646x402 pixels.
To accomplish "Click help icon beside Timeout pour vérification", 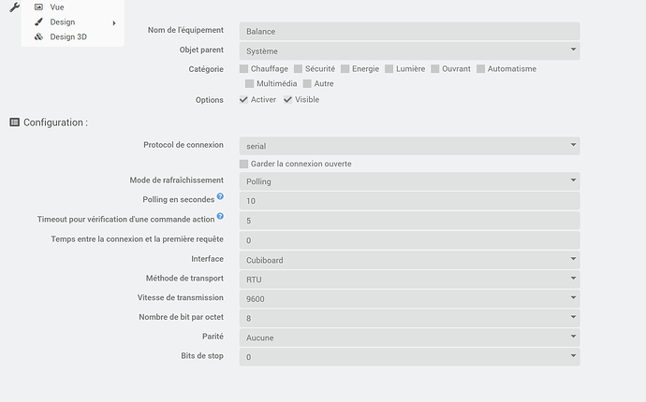I will tap(220, 216).
